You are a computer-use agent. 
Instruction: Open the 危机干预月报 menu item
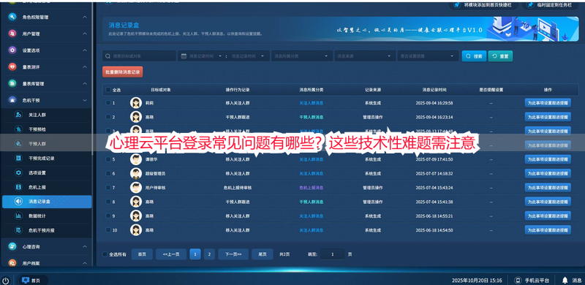[47, 230]
